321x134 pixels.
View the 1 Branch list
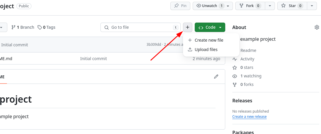(x=23, y=27)
